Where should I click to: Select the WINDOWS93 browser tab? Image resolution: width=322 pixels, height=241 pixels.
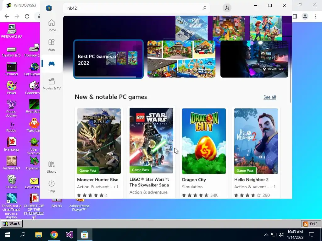point(21,5)
